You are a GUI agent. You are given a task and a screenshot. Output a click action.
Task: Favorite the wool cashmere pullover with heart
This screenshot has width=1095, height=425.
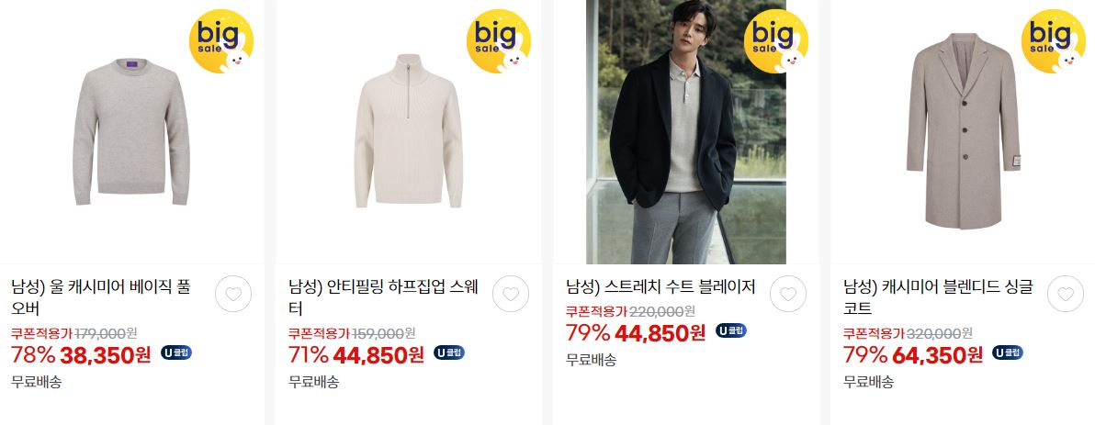(233, 294)
